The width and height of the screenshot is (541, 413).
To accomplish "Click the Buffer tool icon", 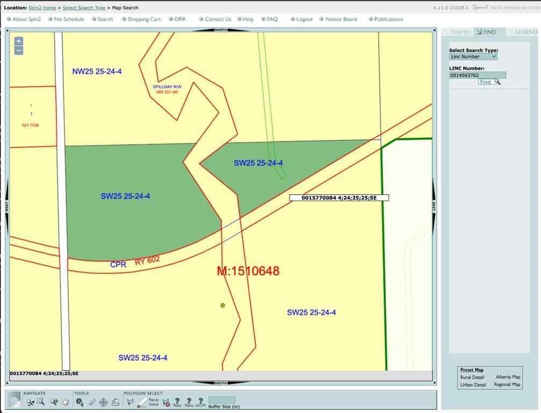I will tap(117, 402).
